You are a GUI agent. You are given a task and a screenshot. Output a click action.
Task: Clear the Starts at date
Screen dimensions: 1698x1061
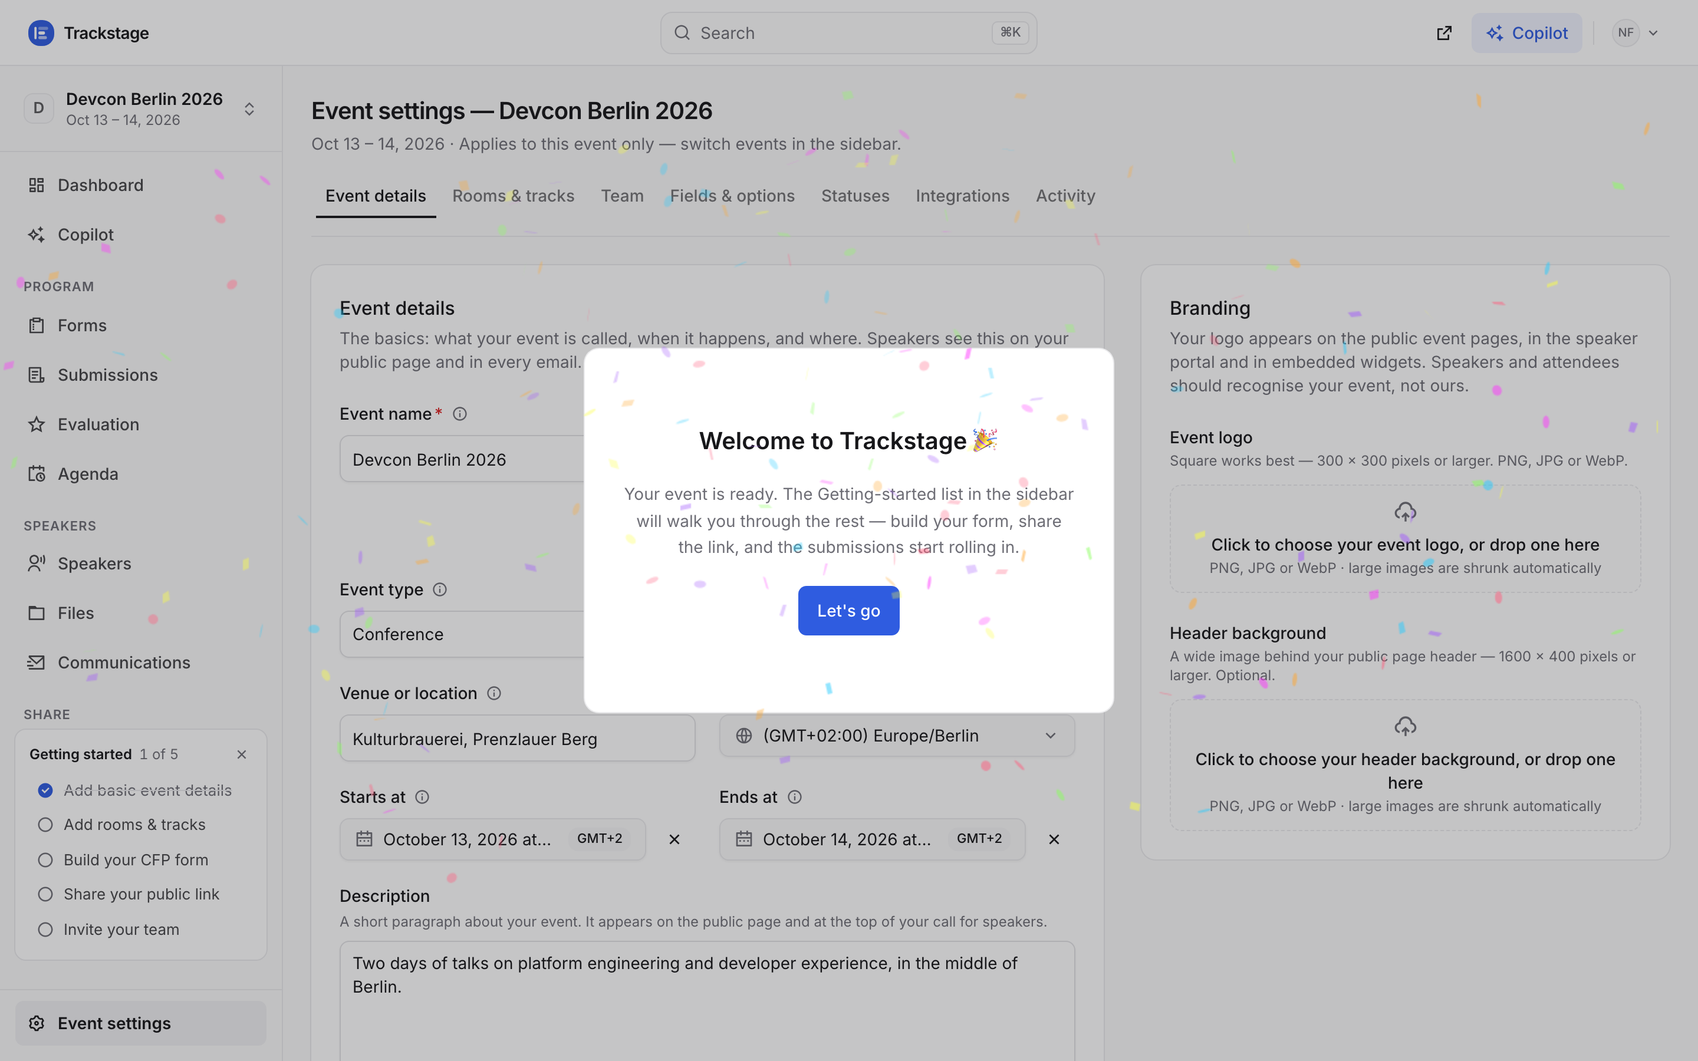(674, 839)
